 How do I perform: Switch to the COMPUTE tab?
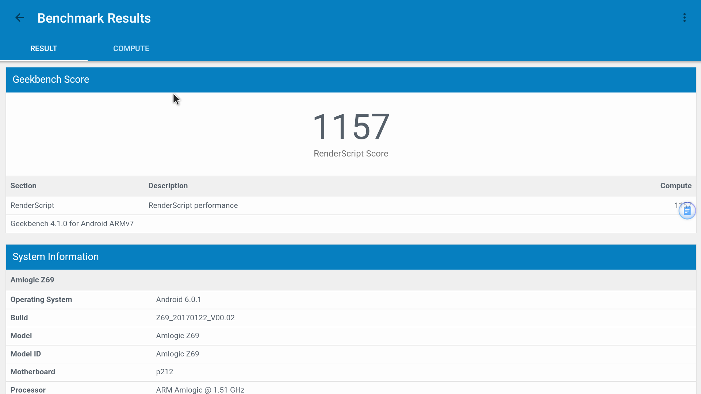[131, 49]
